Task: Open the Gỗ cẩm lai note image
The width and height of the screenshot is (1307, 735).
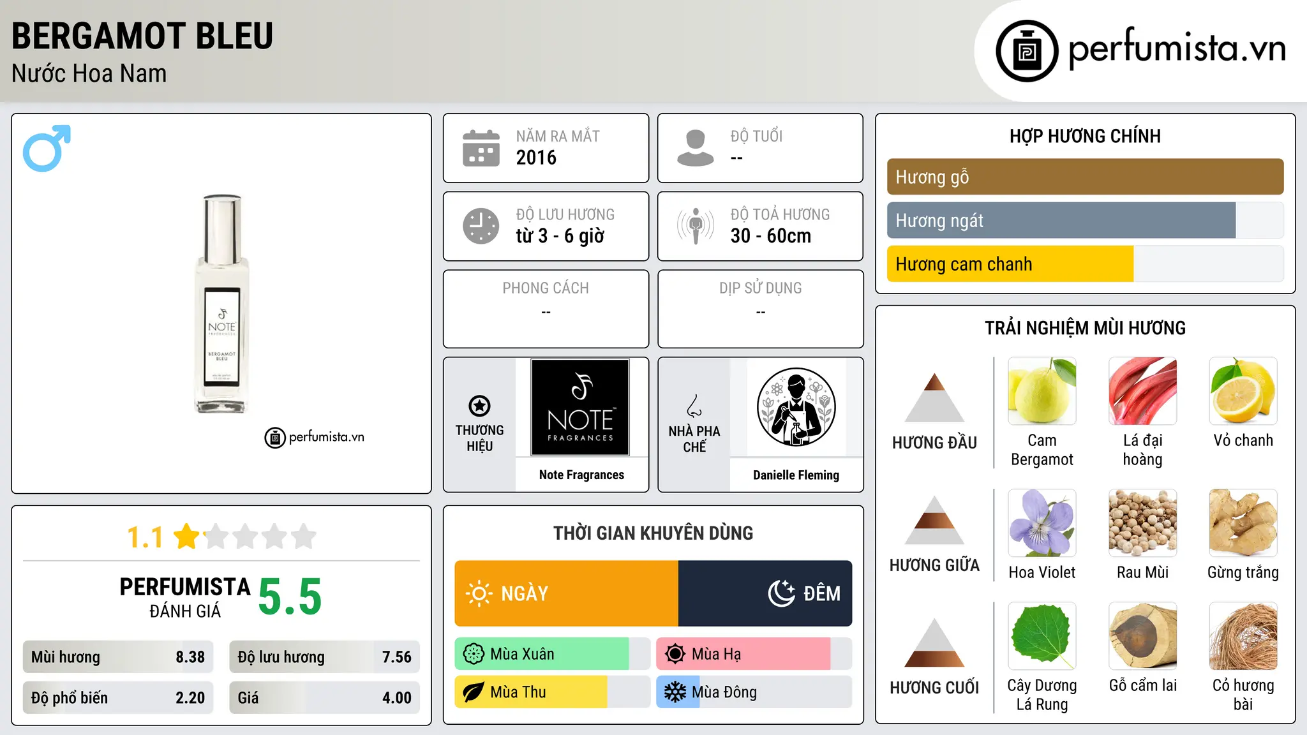Action: 1142,636
